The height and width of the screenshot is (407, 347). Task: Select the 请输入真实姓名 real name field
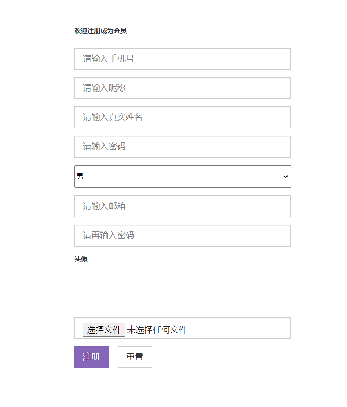click(182, 117)
